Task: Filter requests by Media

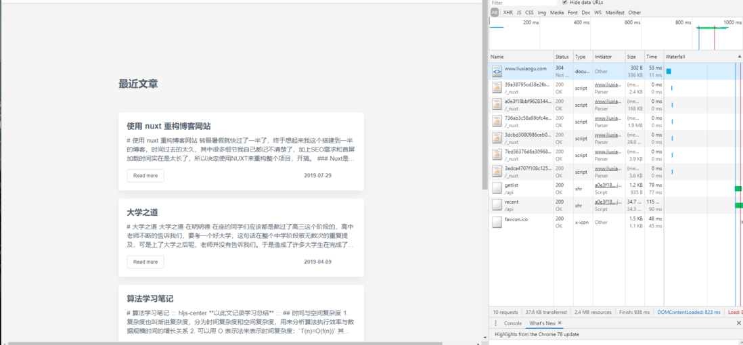Action: click(557, 12)
